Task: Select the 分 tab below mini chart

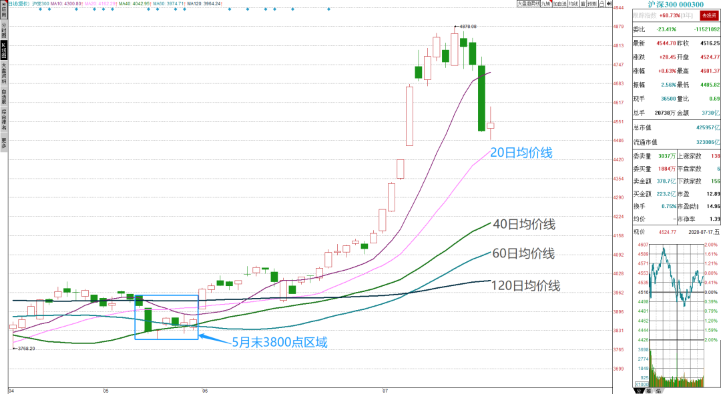Action: click(639, 391)
